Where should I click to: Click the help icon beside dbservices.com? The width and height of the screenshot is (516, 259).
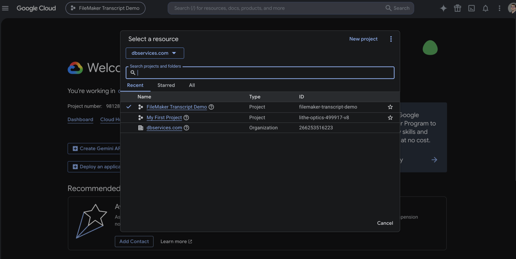(186, 128)
